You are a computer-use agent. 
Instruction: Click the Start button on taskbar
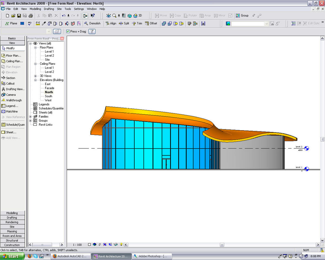tap(12, 256)
